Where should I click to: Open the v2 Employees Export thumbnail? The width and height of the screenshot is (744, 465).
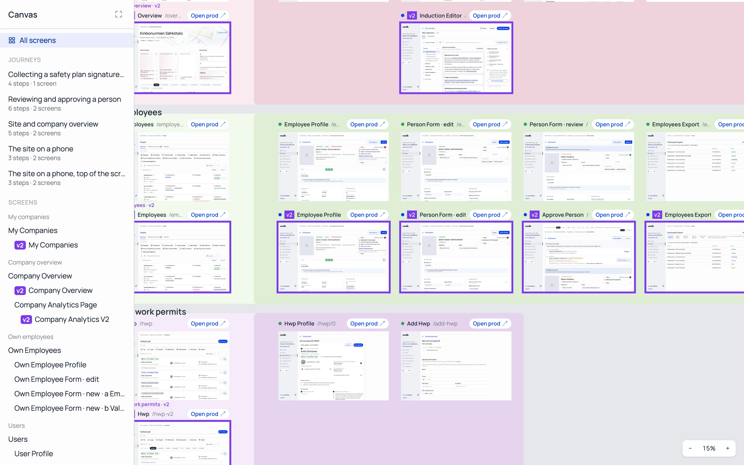point(694,257)
